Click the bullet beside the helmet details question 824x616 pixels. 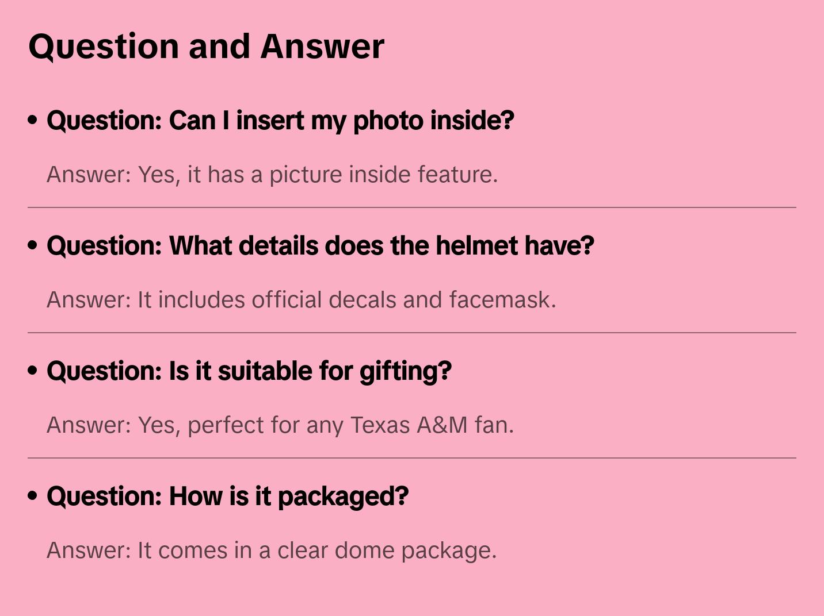coord(33,246)
